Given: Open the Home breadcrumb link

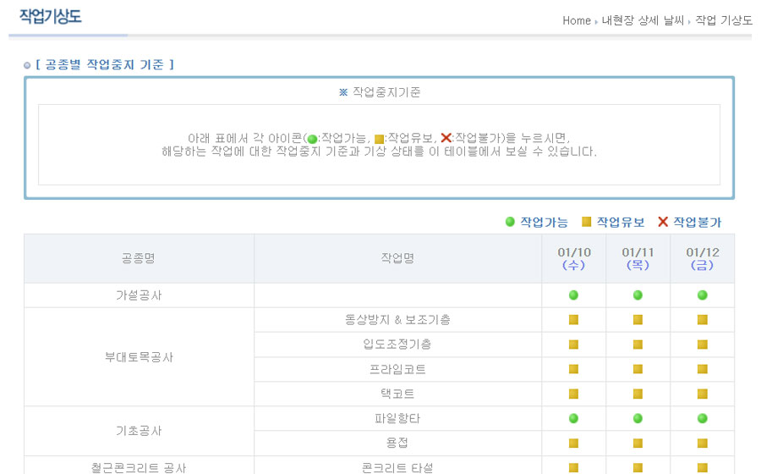Looking at the screenshot, I should (576, 20).
